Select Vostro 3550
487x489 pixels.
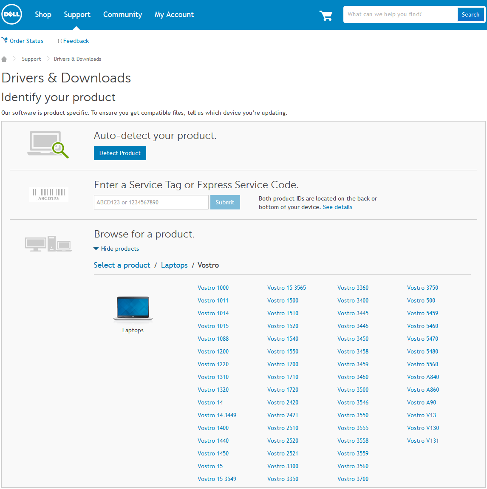point(353,415)
